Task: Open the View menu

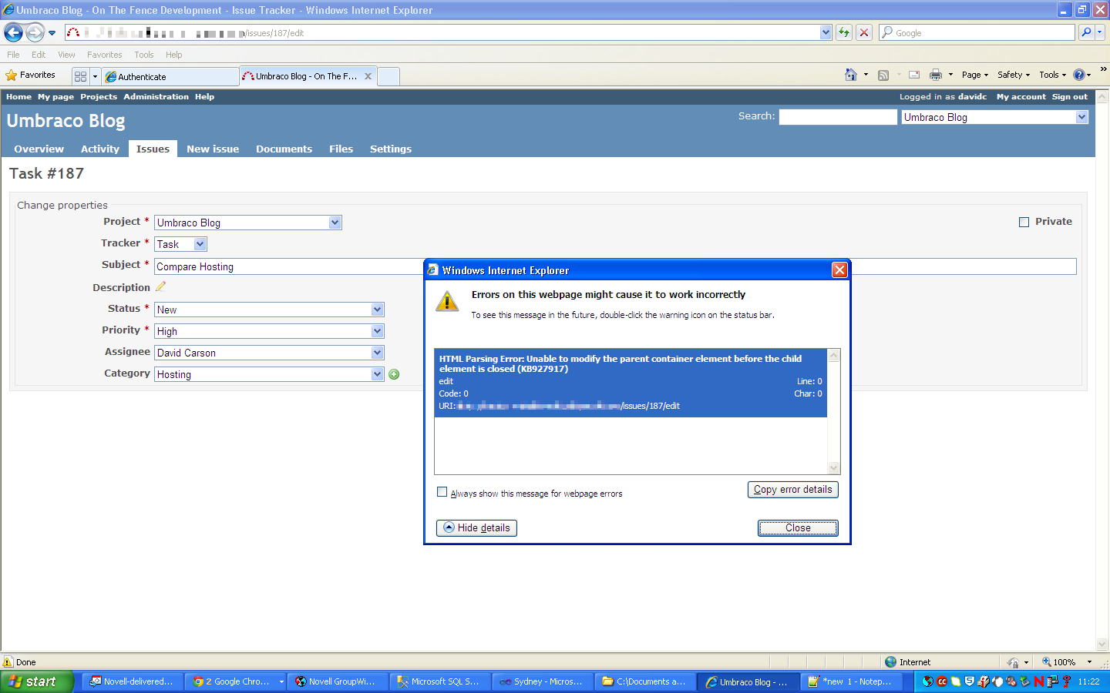Action: point(66,55)
